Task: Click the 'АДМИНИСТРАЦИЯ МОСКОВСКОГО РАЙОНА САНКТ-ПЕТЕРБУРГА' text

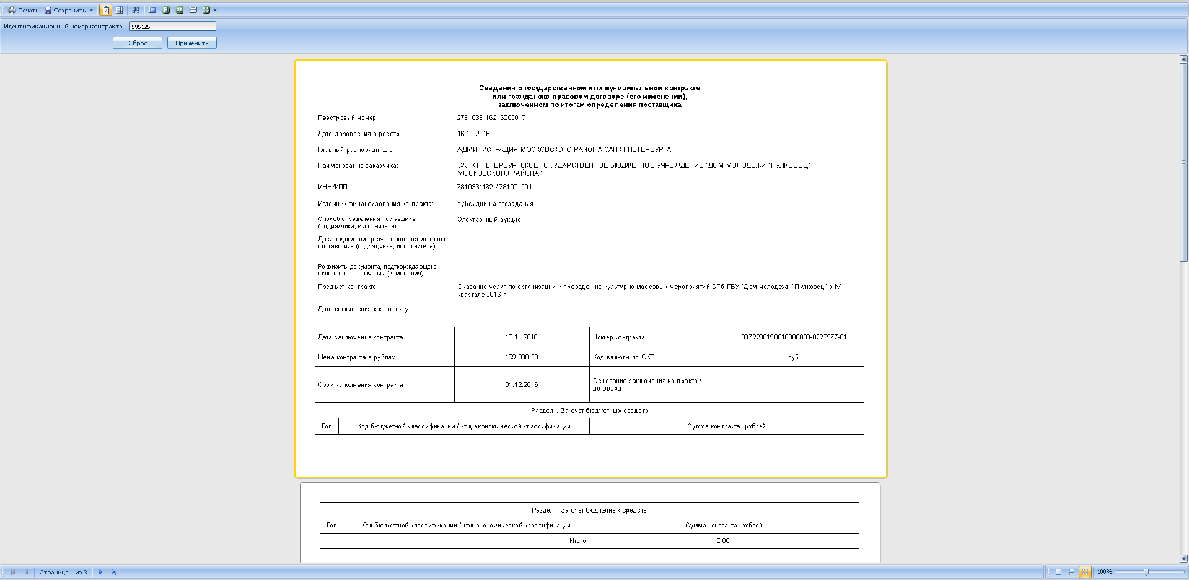Action: point(564,149)
